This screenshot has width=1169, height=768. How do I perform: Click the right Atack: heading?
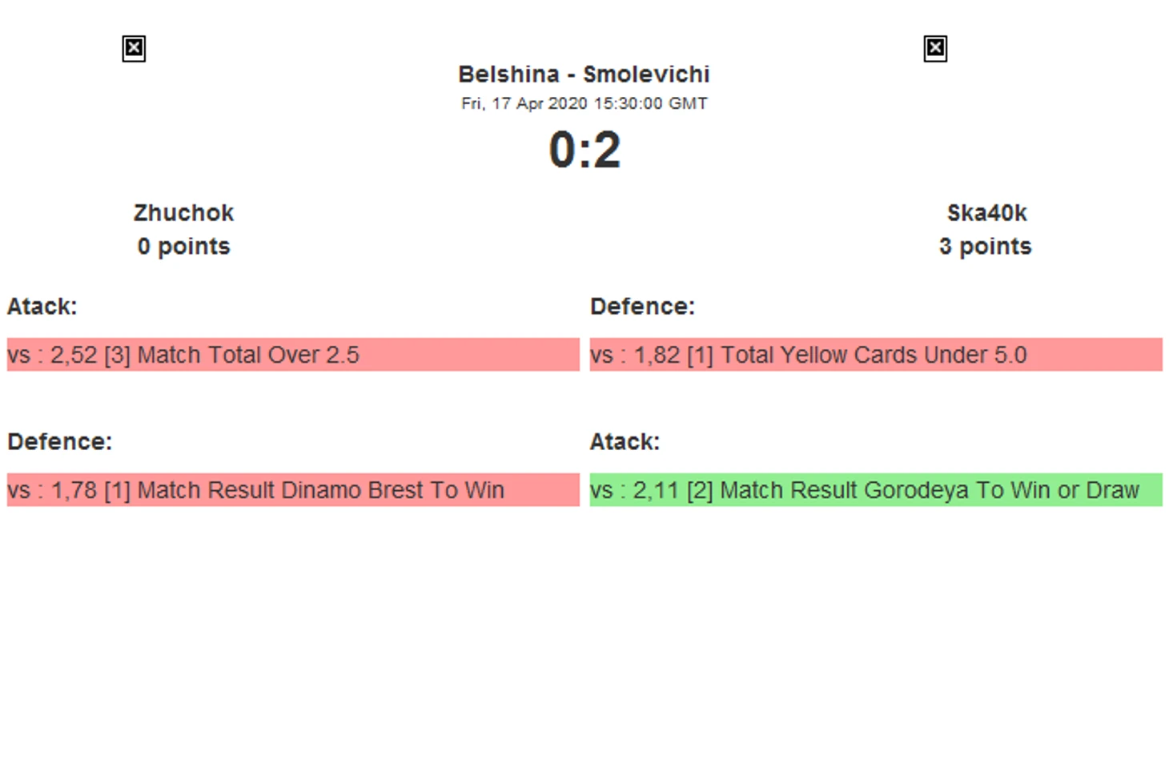point(625,442)
